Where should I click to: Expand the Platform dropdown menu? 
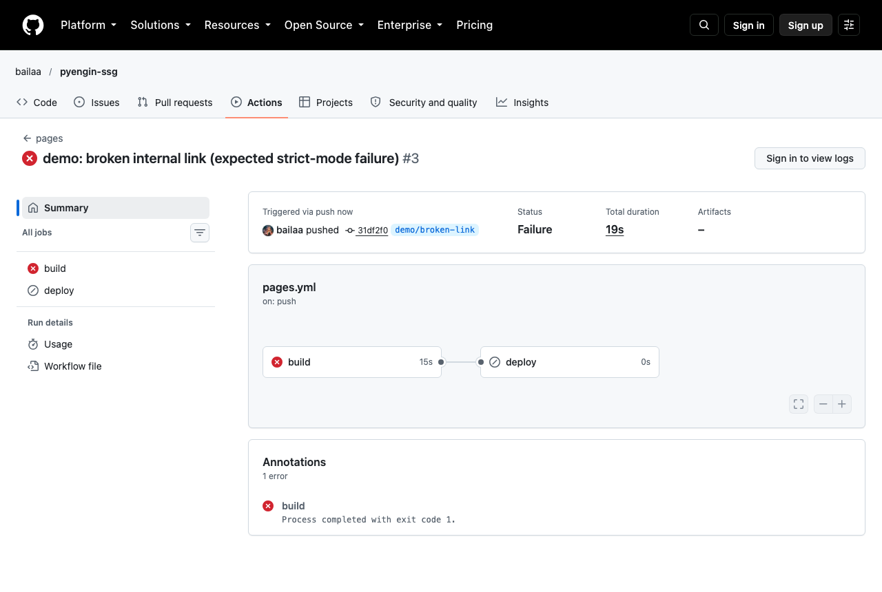pyautogui.click(x=88, y=25)
